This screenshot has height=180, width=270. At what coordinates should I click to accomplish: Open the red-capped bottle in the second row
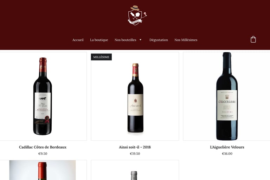(x=43, y=170)
